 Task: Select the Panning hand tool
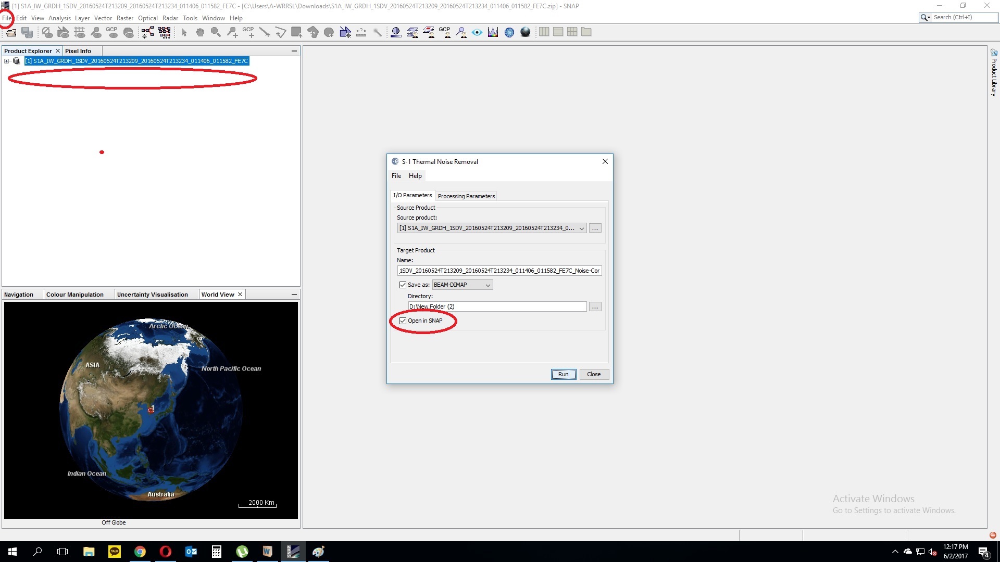(200, 32)
